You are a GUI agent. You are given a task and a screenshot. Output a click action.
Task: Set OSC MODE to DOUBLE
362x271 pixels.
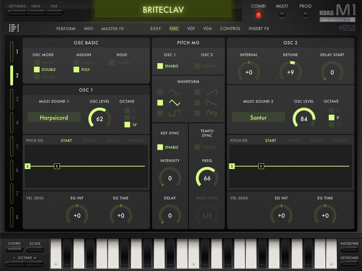(x=37, y=69)
